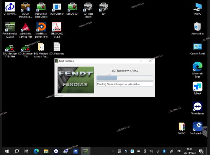Expand the system tray hidden icons chevron

coord(113,151)
